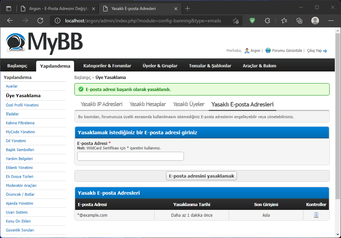This screenshot has height=238, width=341.
Task: Click the browser address bar URL
Action: tap(143, 21)
